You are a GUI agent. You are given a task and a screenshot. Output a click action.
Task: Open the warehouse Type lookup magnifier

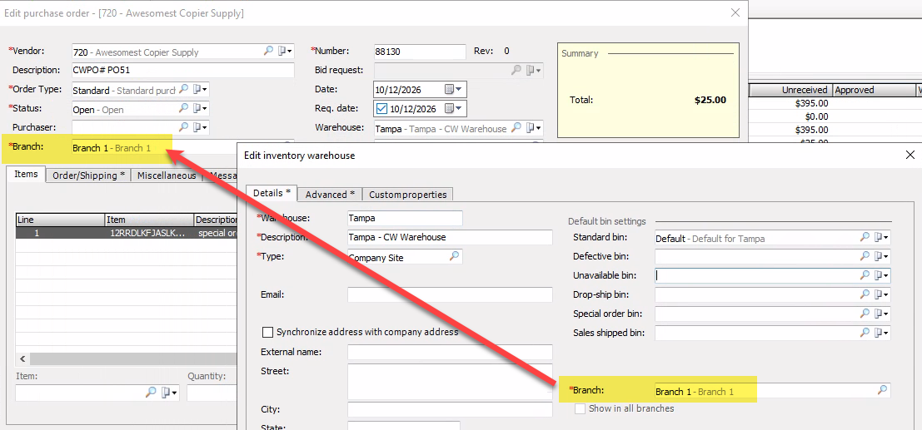[x=455, y=256]
